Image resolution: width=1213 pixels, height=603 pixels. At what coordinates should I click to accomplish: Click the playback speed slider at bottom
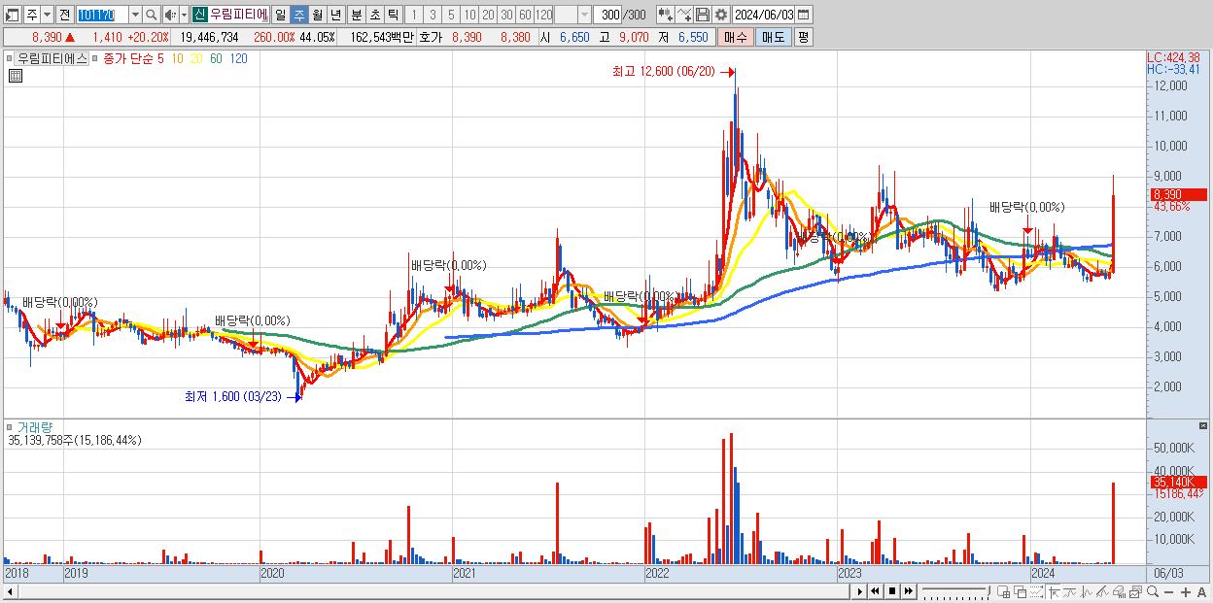pyautogui.click(x=955, y=591)
